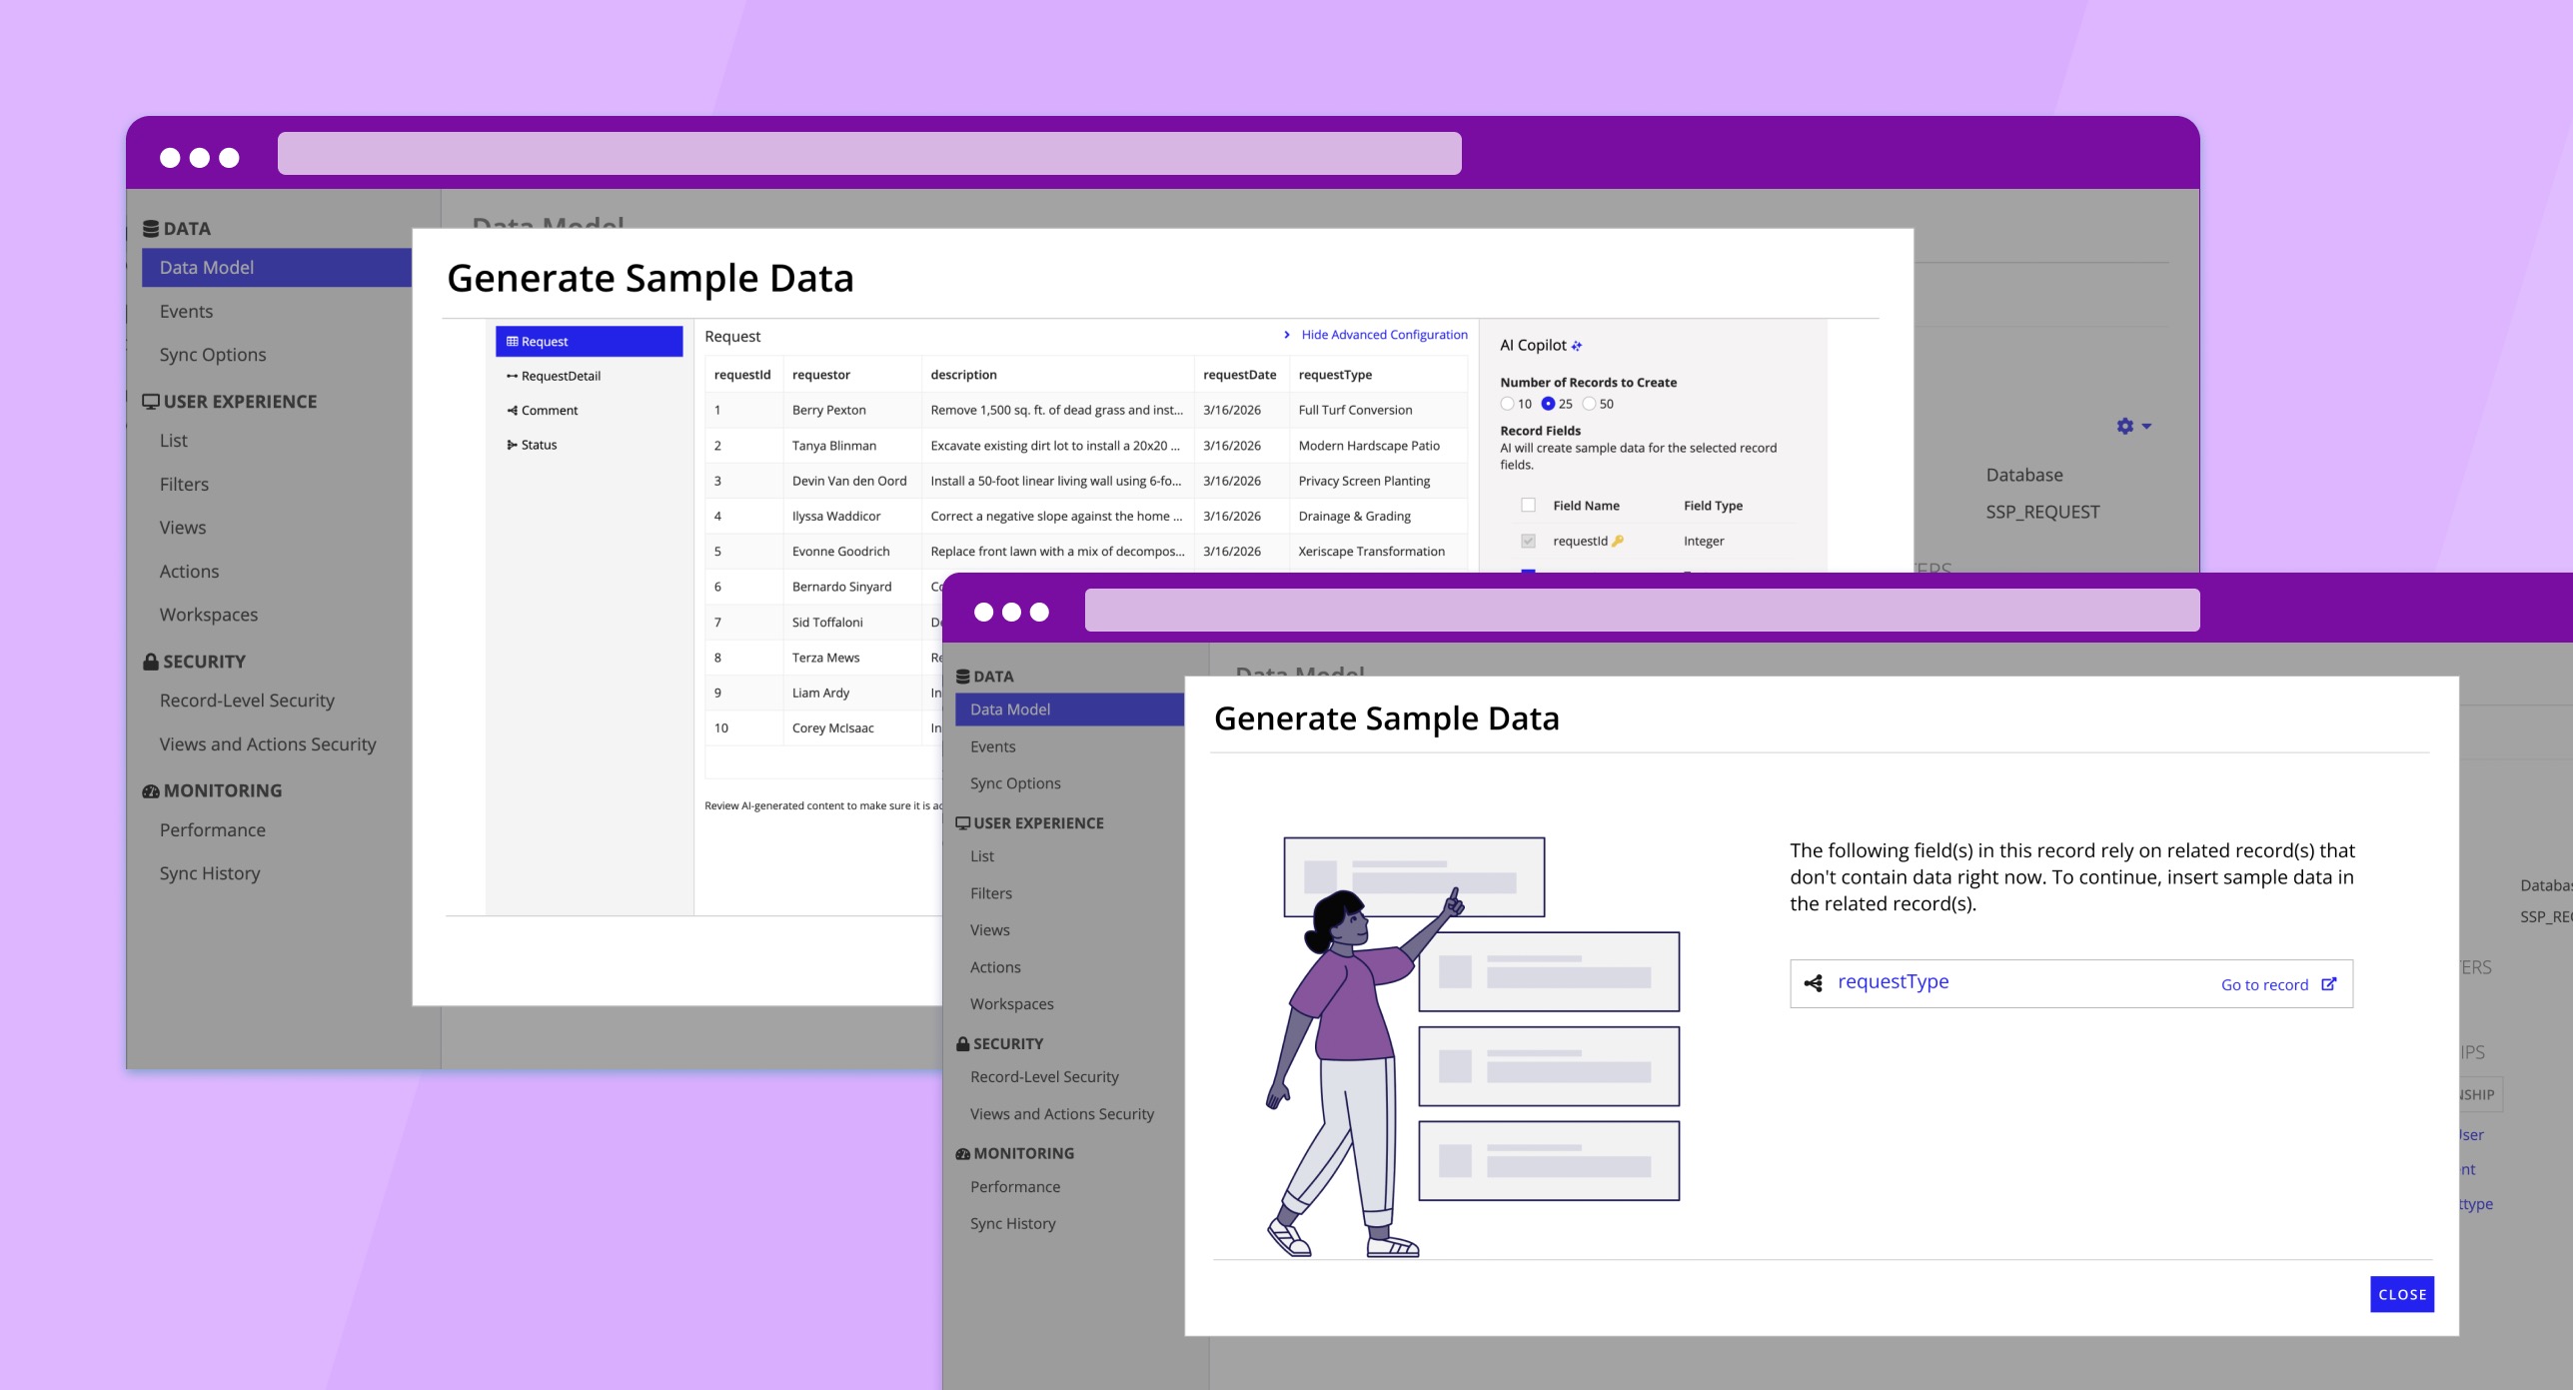The height and width of the screenshot is (1390, 2573).
Task: Click the CLOSE button in the dialog
Action: point(2402,1294)
